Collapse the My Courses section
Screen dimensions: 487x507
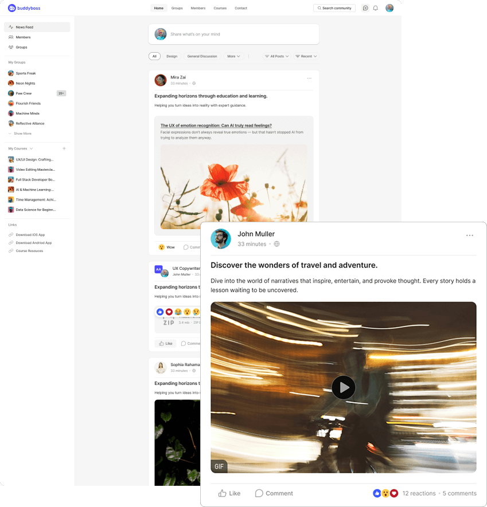pyautogui.click(x=30, y=148)
